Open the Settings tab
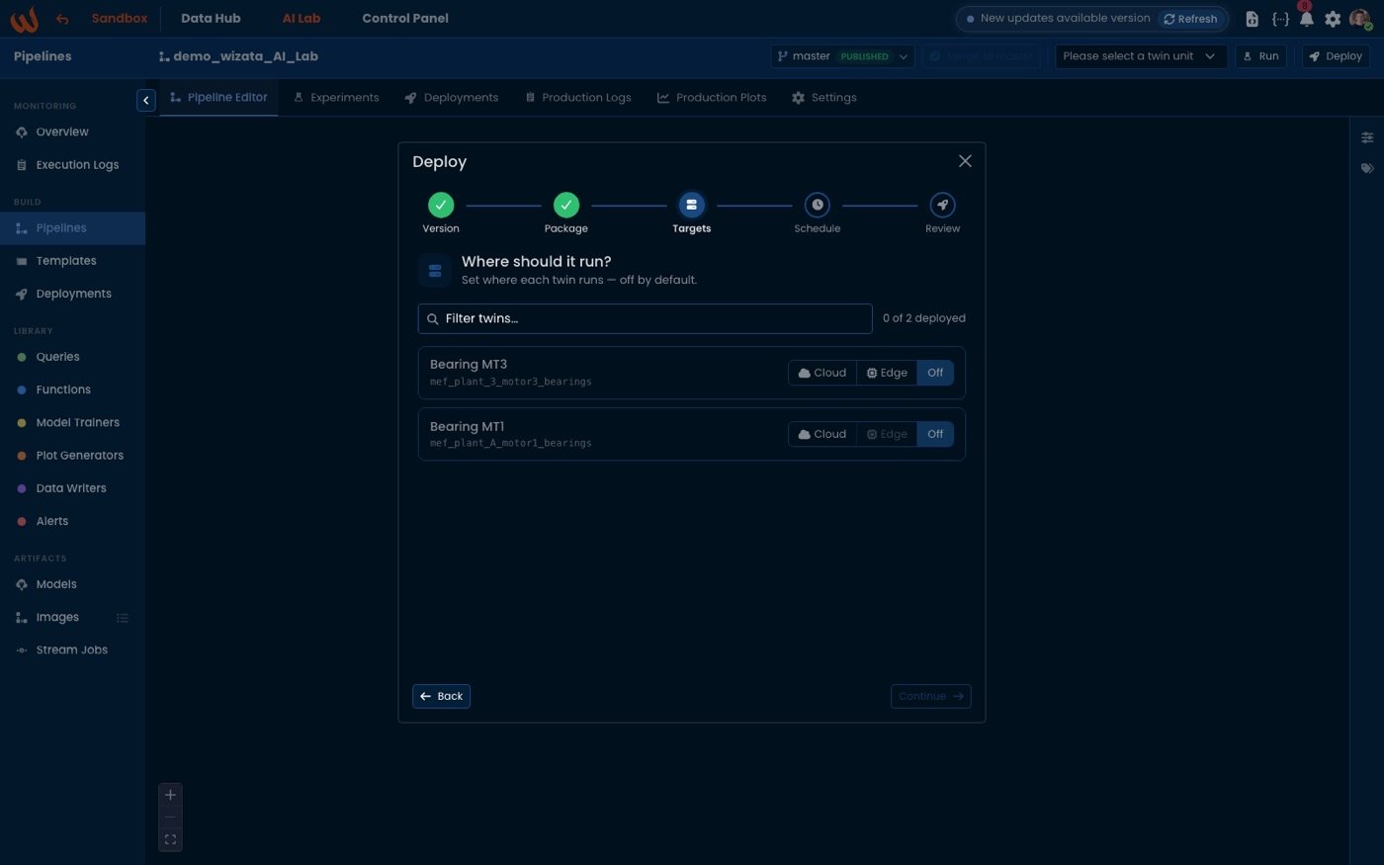Image resolution: width=1384 pixels, height=865 pixels. pyautogui.click(x=824, y=98)
